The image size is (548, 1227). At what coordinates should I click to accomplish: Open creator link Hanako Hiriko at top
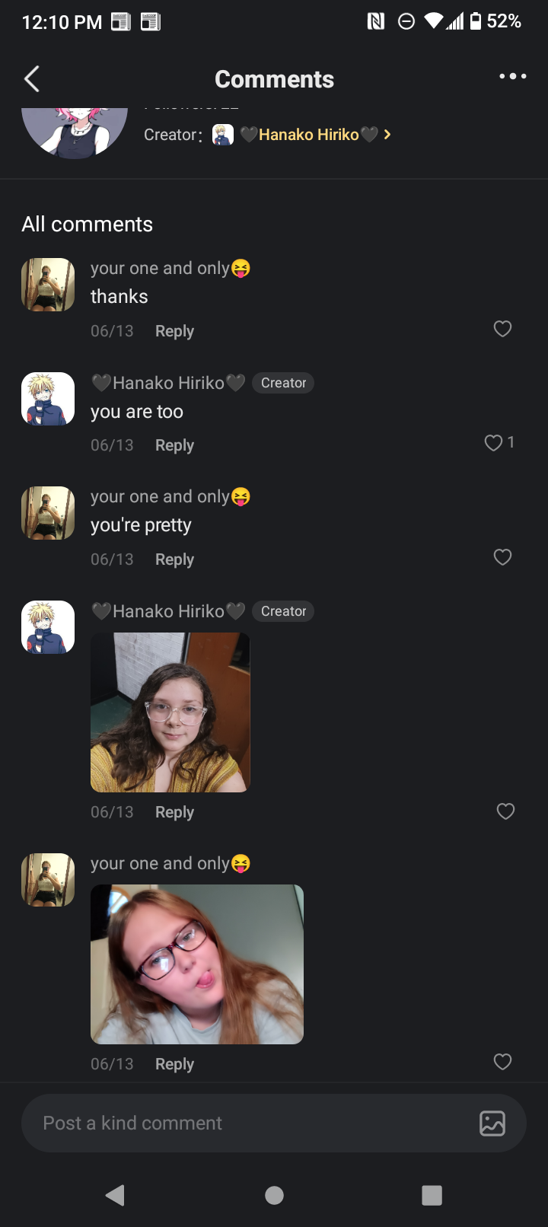(x=308, y=135)
